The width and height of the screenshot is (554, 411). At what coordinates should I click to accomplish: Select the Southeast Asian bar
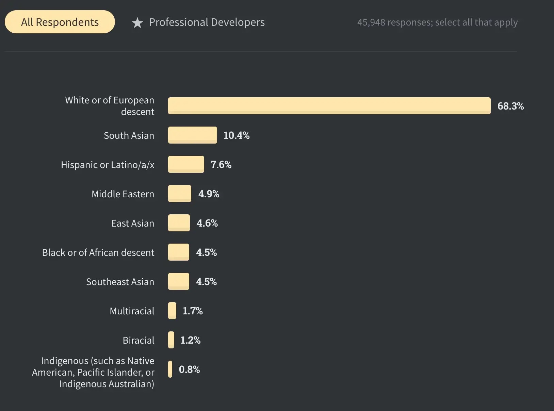(x=178, y=281)
